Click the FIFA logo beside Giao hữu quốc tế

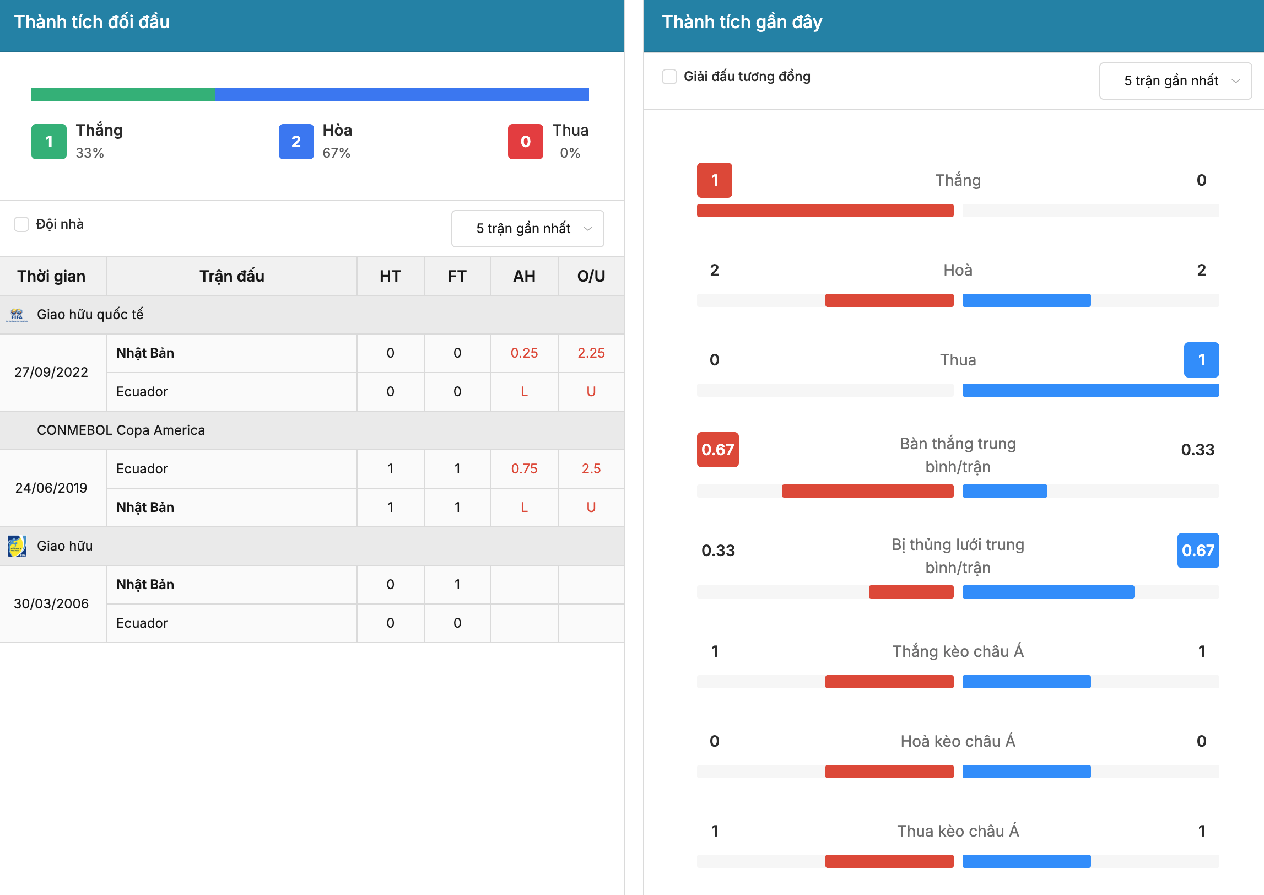click(x=17, y=315)
